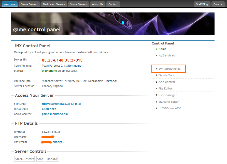Viewport: 227px width, 164px height.
Task: Click the Server Controls heading
Action: coord(31,151)
